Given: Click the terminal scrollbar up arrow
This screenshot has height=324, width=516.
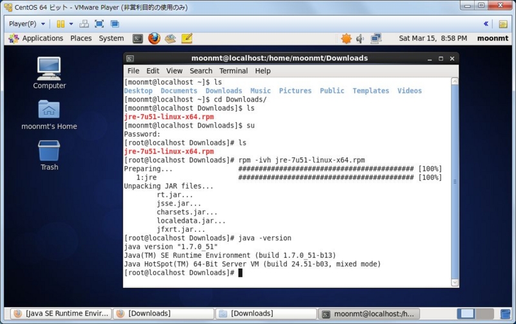Looking at the screenshot, I should 455,81.
